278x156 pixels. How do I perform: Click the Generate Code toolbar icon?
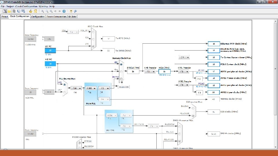[30, 11]
